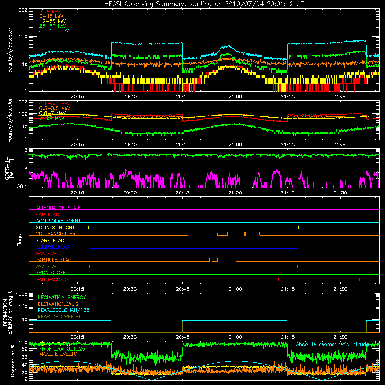Screen dimensions: 385x385
Task: Click the green FRONTS_OFF label
Action: (51, 273)
